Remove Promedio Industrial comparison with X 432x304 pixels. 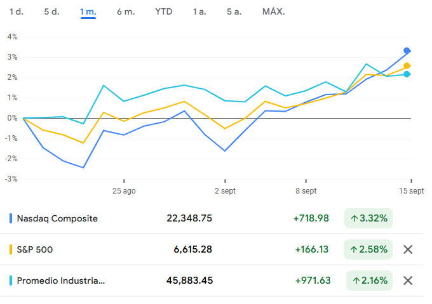point(408,281)
